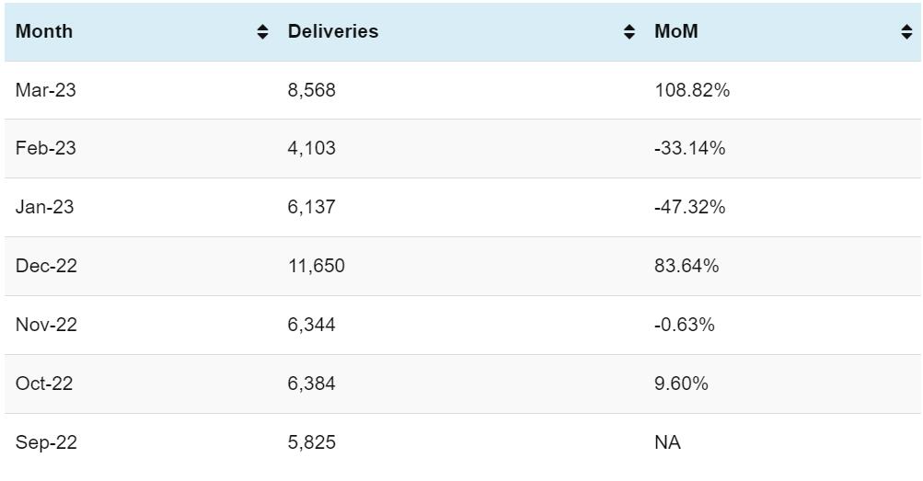Sort table by Month header
This screenshot has width=923, height=481.
coord(44,31)
